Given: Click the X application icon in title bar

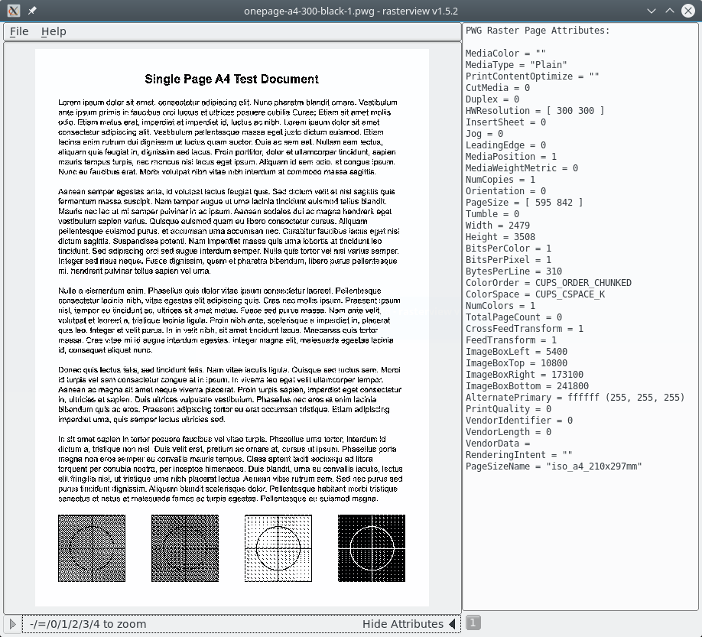Looking at the screenshot, I should 14,11.
